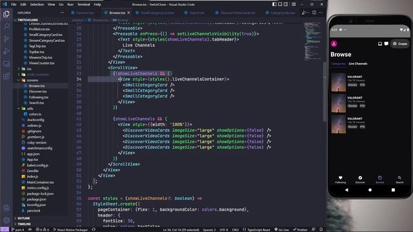Open the Search view in activity bar
The height and width of the screenshot is (232, 413).
coord(6,26)
